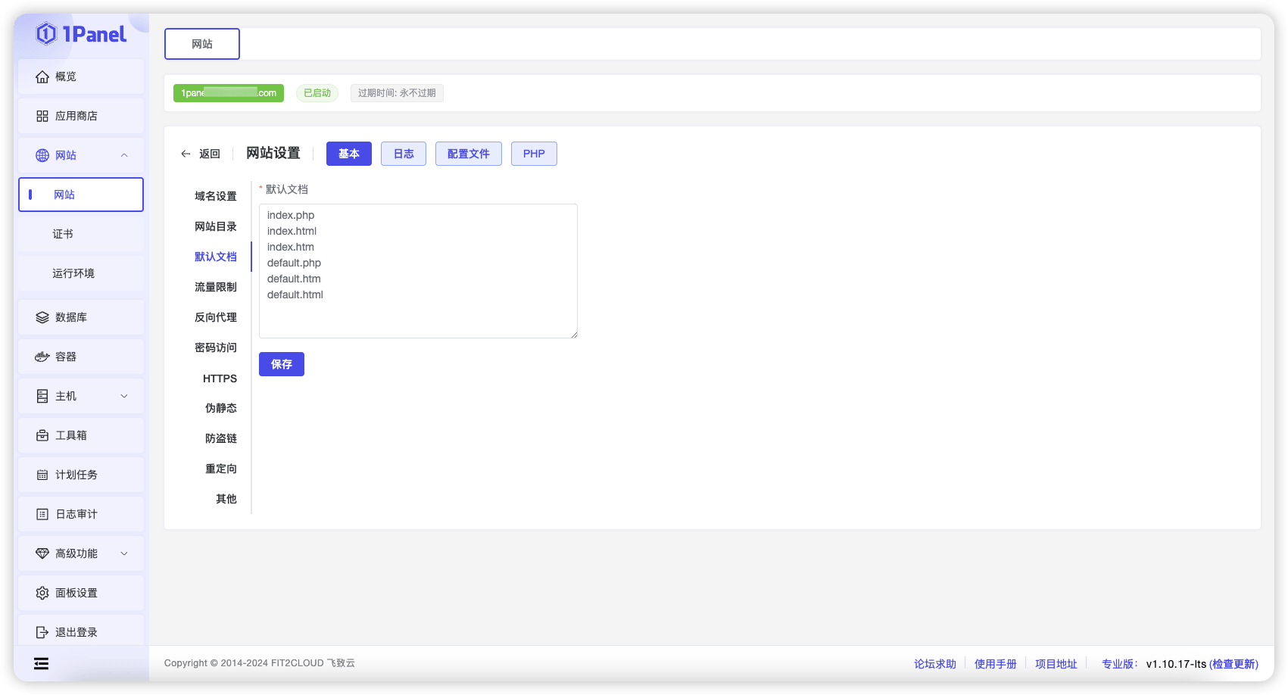Click the back arrow next to 返回
The image size is (1288, 695).
pyautogui.click(x=186, y=154)
